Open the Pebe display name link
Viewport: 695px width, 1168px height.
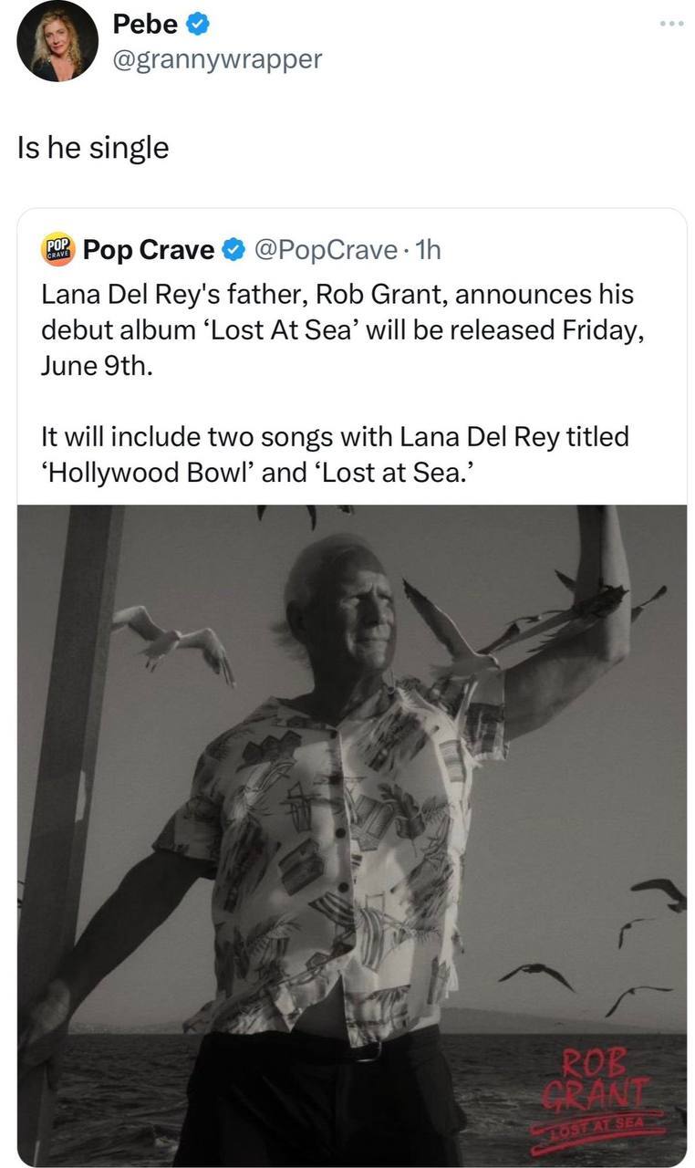(x=146, y=26)
